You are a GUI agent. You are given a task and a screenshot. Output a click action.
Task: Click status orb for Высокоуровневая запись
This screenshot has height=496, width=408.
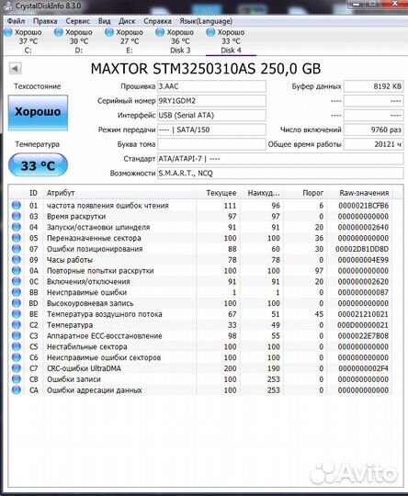coord(17,303)
